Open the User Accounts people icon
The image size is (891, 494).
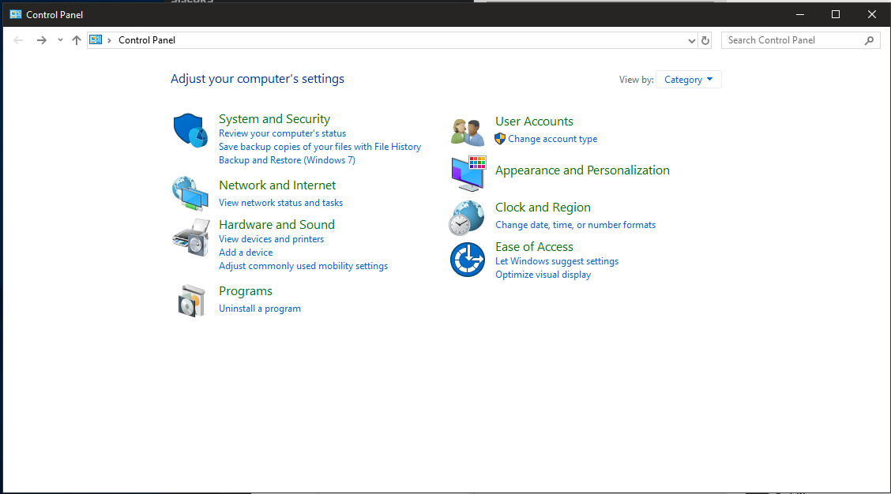point(468,133)
